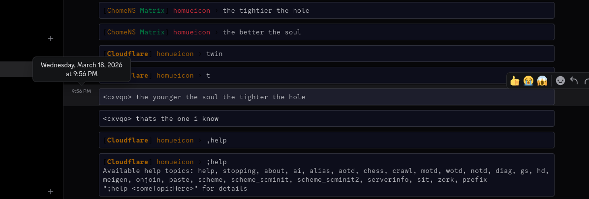Screen dimensions: 589x199
Task: Reply using the curved left arrow icon
Action: coord(574,81)
